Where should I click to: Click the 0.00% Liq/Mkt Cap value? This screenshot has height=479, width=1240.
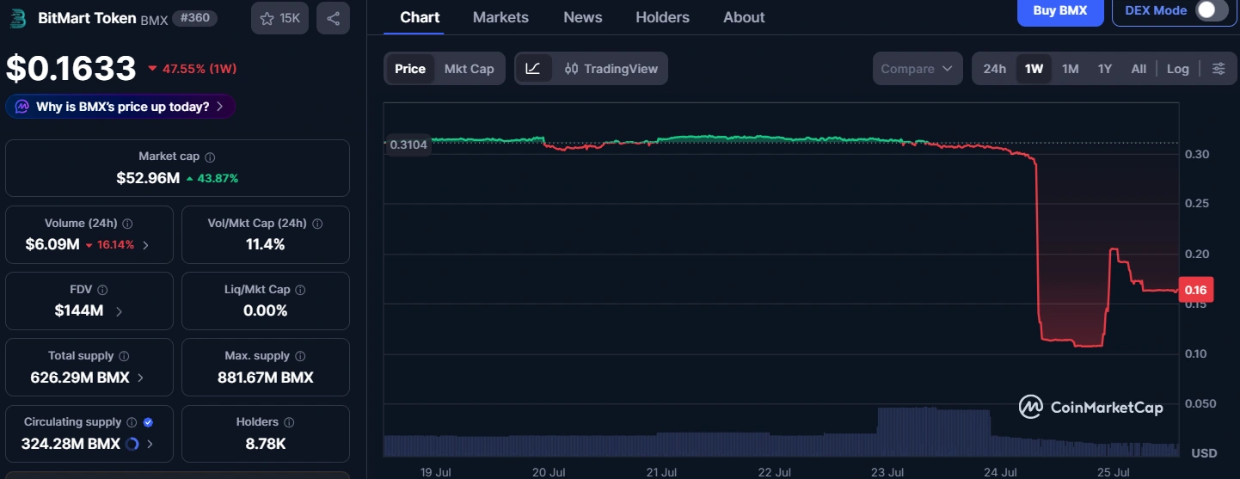[x=265, y=310]
